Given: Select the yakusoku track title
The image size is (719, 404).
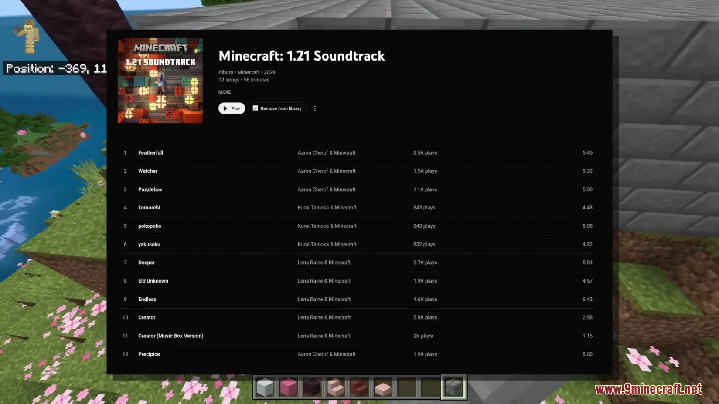Looking at the screenshot, I should pyautogui.click(x=149, y=244).
